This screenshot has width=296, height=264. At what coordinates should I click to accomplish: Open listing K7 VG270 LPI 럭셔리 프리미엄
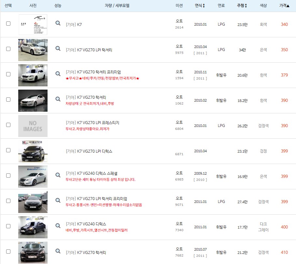(96, 199)
